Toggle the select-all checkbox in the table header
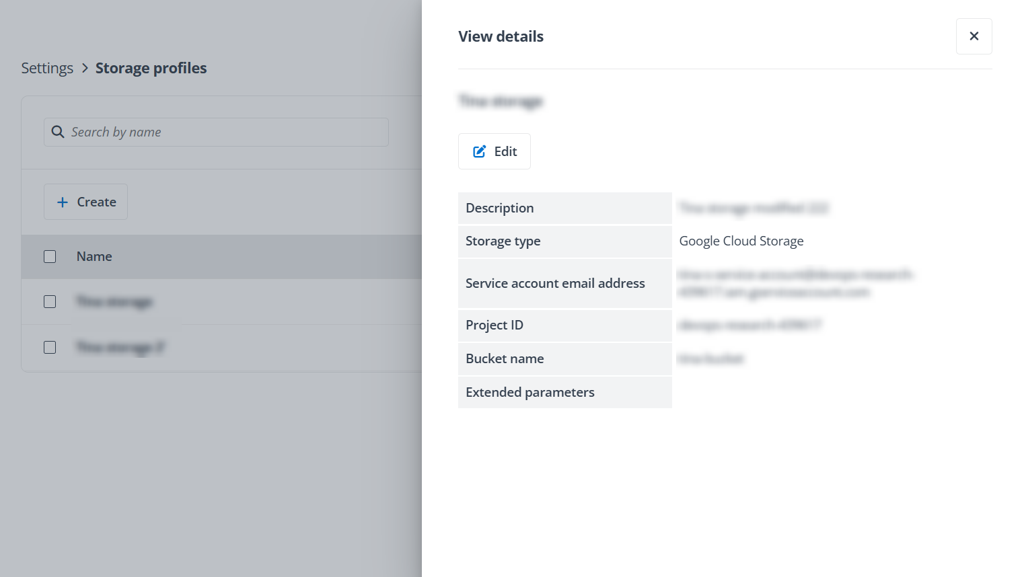The height and width of the screenshot is (577, 1024). pos(50,256)
